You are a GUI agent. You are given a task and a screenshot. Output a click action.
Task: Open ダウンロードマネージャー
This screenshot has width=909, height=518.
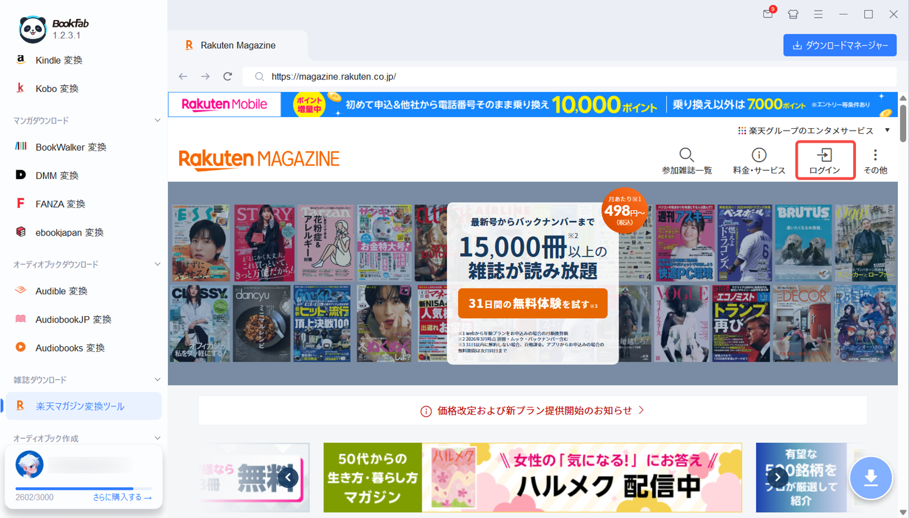click(840, 45)
